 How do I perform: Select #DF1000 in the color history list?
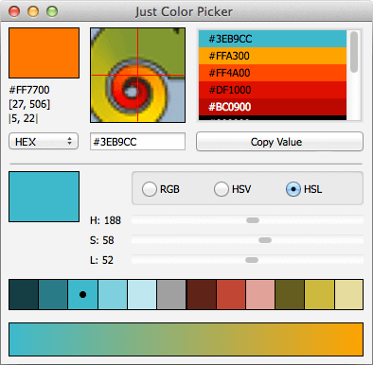[273, 90]
